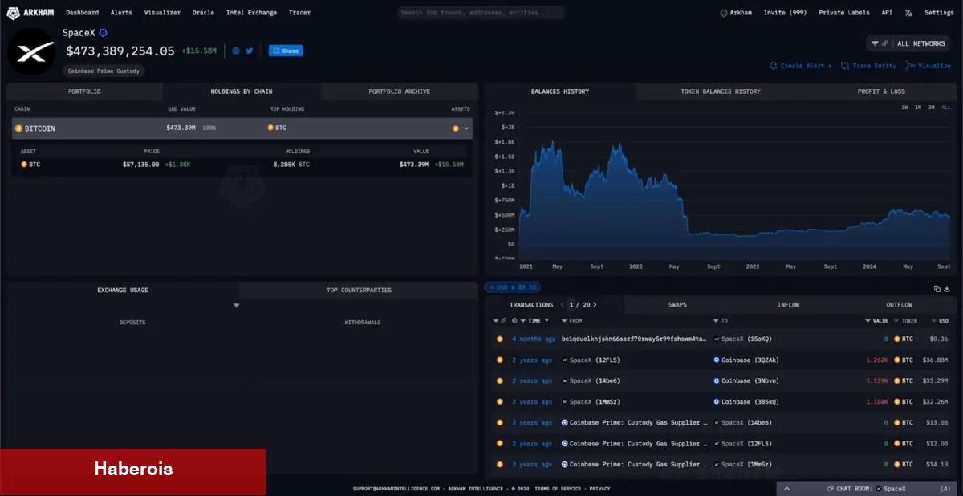Click the Arkham user account icon
The image size is (963, 496).
click(723, 13)
